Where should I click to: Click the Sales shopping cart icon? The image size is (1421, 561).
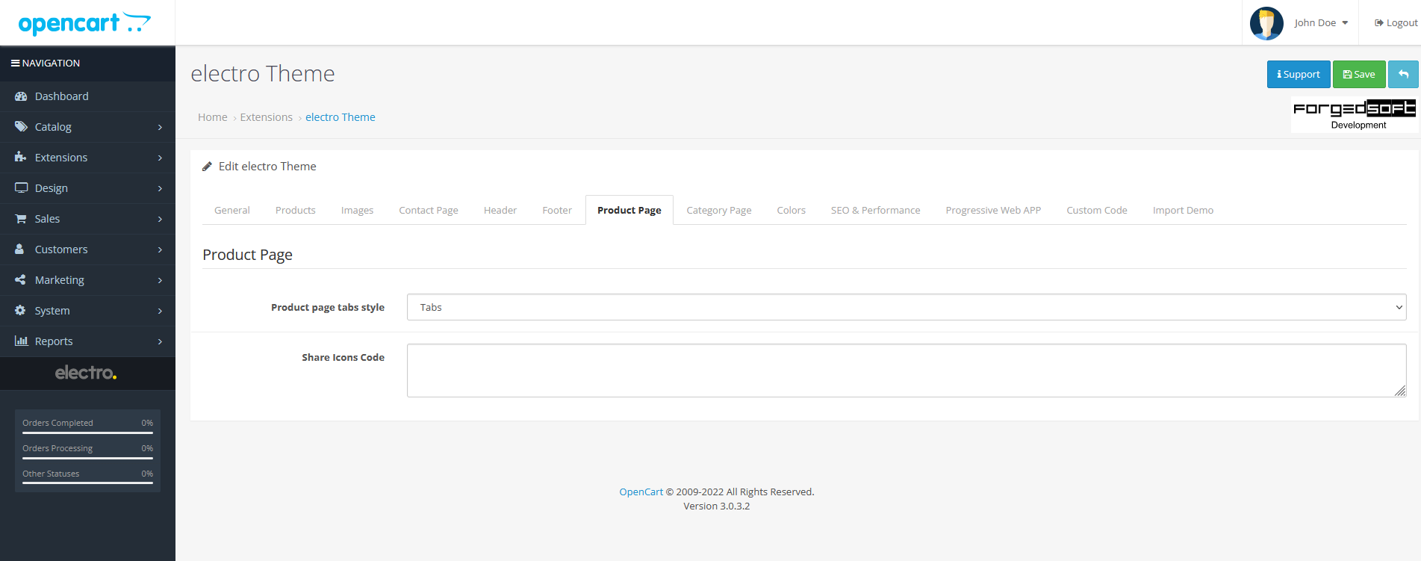(21, 219)
